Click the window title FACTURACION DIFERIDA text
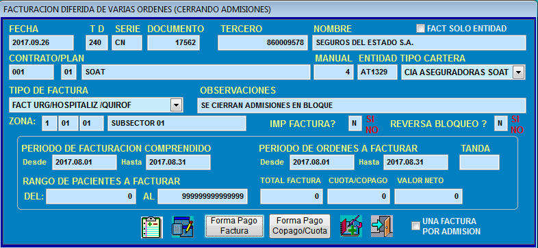 (x=137, y=10)
